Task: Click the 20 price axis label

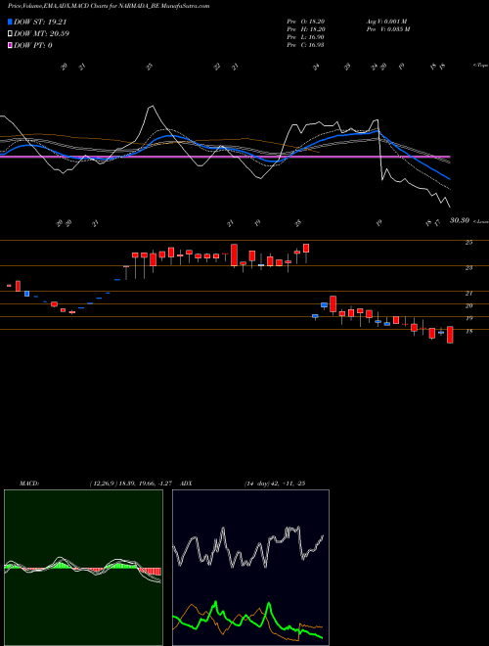Action: (x=468, y=306)
